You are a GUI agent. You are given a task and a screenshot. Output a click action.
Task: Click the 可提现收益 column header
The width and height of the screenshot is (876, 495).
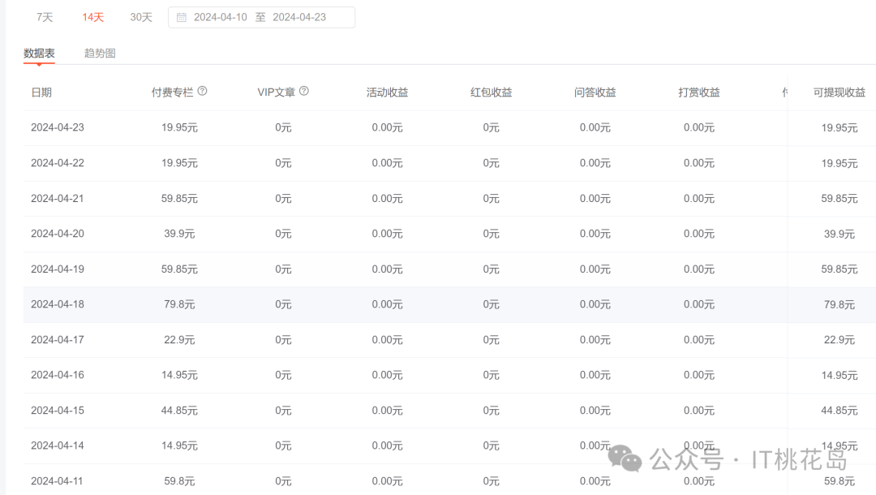tap(838, 92)
